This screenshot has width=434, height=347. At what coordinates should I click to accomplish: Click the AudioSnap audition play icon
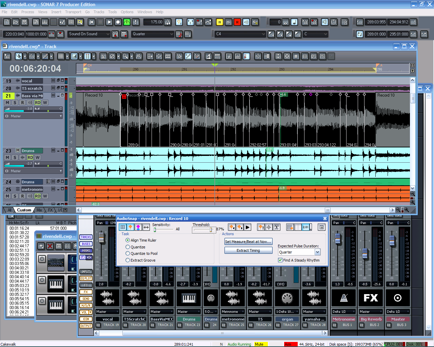(x=248, y=227)
